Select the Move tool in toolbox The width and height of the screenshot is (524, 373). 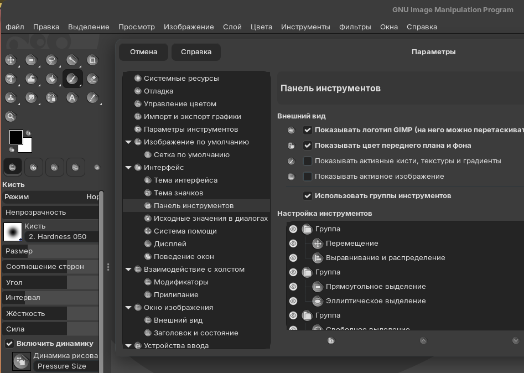[11, 60]
